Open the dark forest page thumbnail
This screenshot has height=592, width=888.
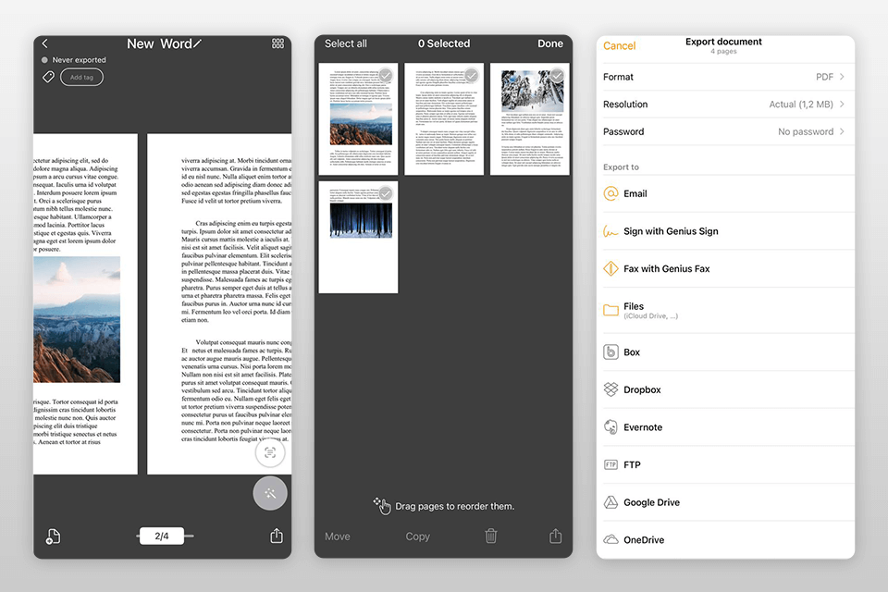click(359, 238)
